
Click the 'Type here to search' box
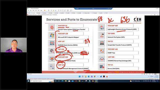pyautogui.click(x=42, y=81)
